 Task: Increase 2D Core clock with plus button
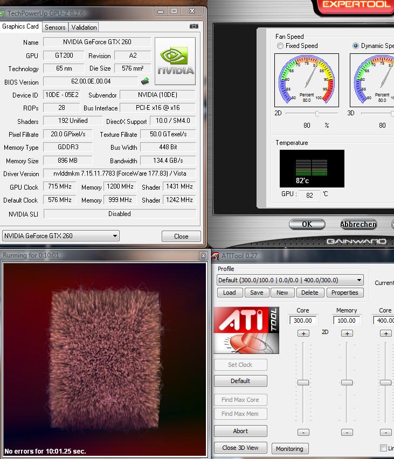click(x=303, y=333)
